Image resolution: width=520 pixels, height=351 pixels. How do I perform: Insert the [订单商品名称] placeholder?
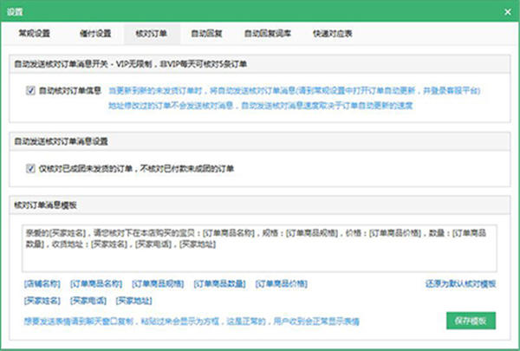coord(96,283)
